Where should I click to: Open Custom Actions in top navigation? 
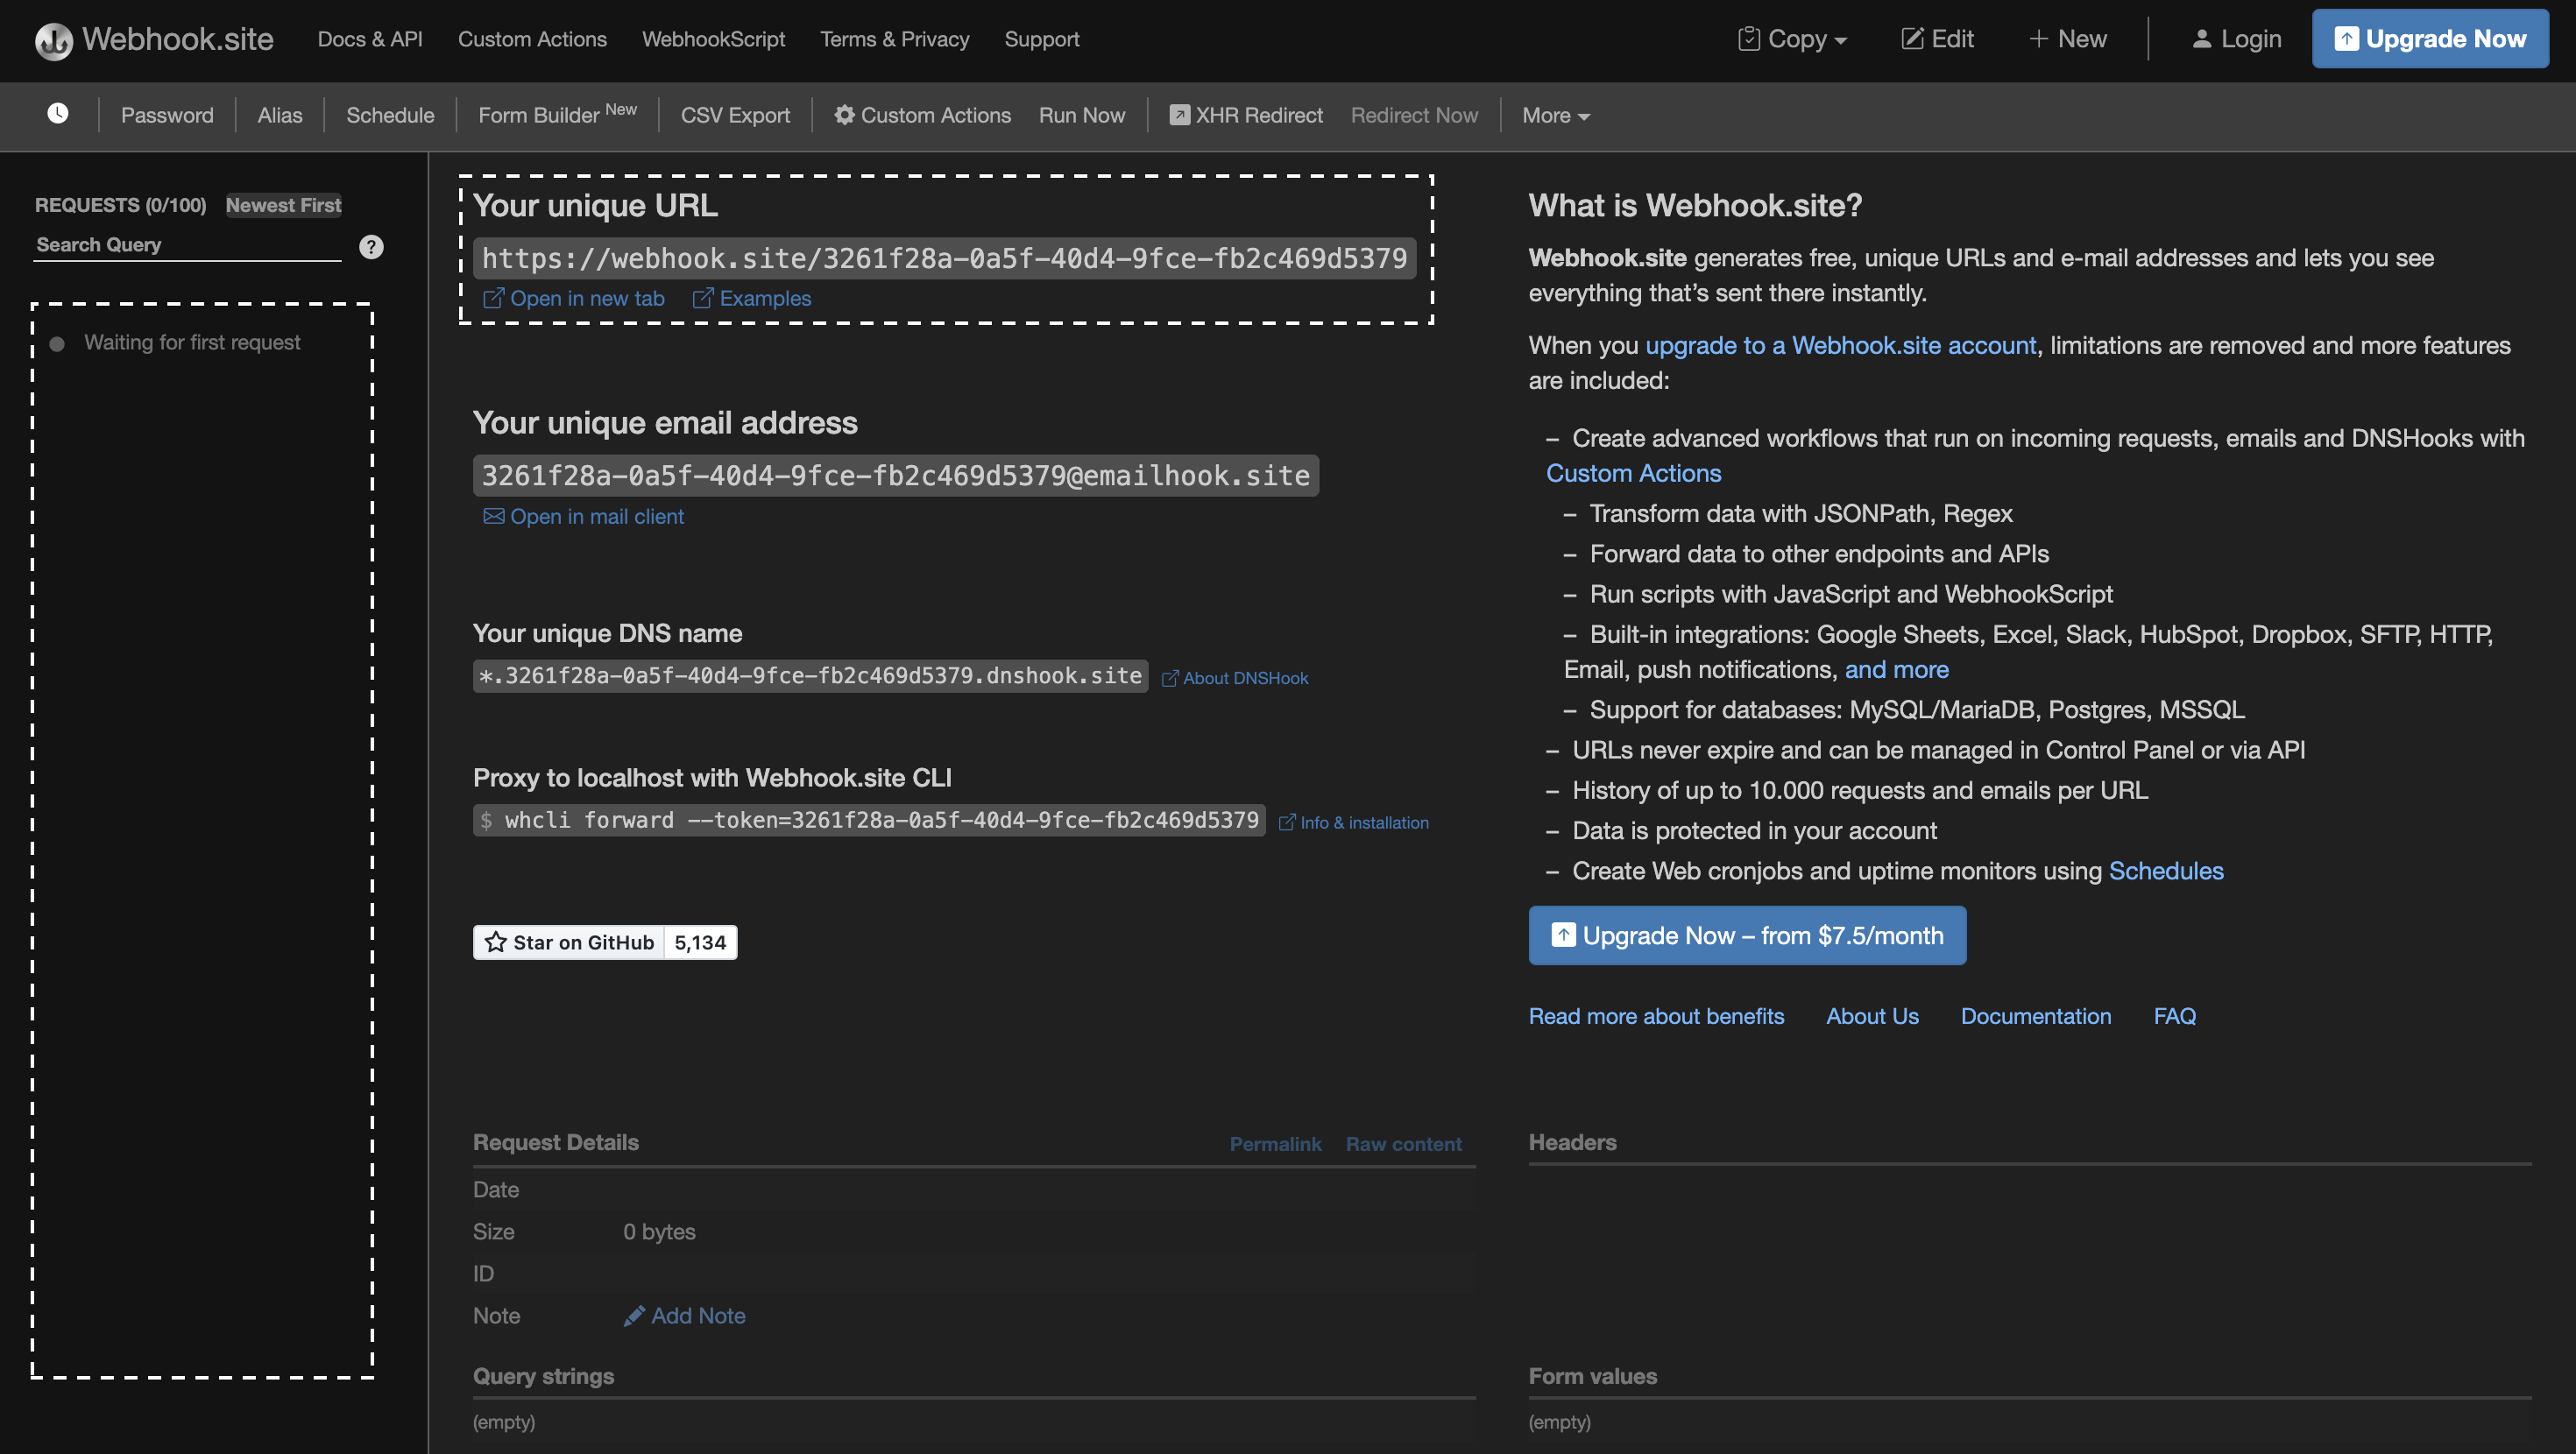tap(532, 39)
